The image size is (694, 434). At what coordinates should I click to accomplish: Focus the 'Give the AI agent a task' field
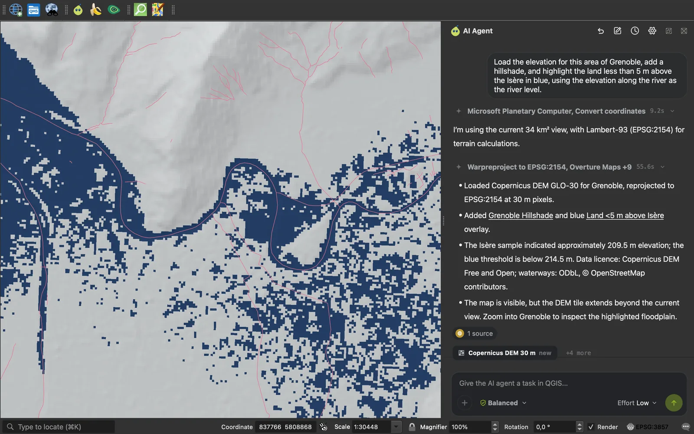pyautogui.click(x=569, y=383)
